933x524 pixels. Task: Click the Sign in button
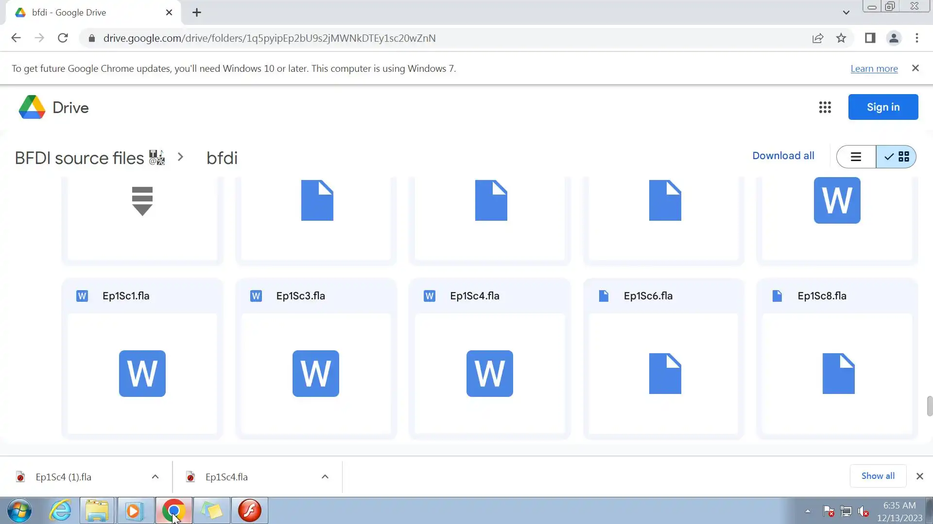coord(883,107)
